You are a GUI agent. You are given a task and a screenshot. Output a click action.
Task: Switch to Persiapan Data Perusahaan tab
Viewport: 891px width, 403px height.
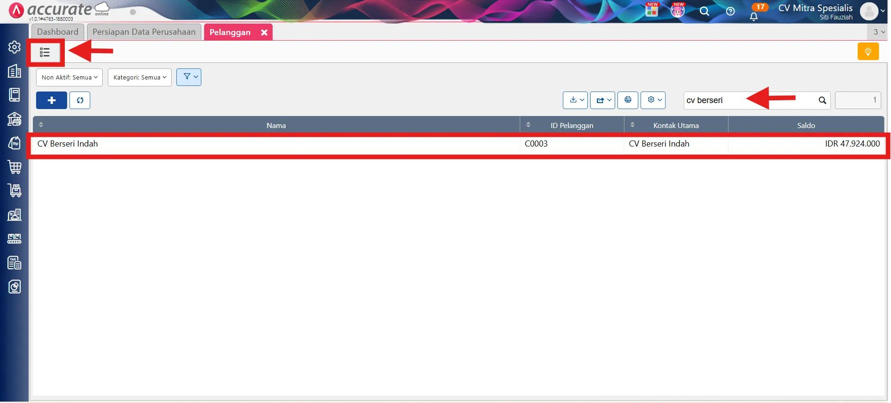(144, 32)
